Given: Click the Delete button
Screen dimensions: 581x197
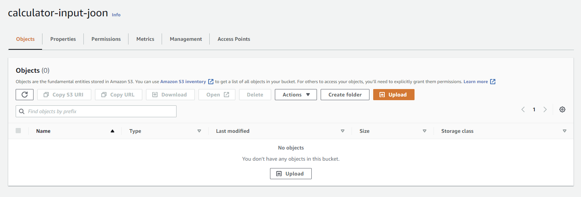Looking at the screenshot, I should tap(255, 95).
